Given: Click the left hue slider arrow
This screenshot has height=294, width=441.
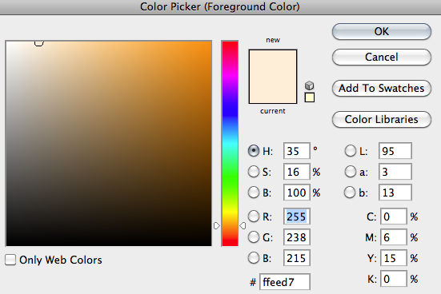Looking at the screenshot, I should coord(216,226).
